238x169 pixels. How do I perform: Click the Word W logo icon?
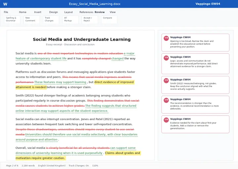pyautogui.click(x=5, y=4)
